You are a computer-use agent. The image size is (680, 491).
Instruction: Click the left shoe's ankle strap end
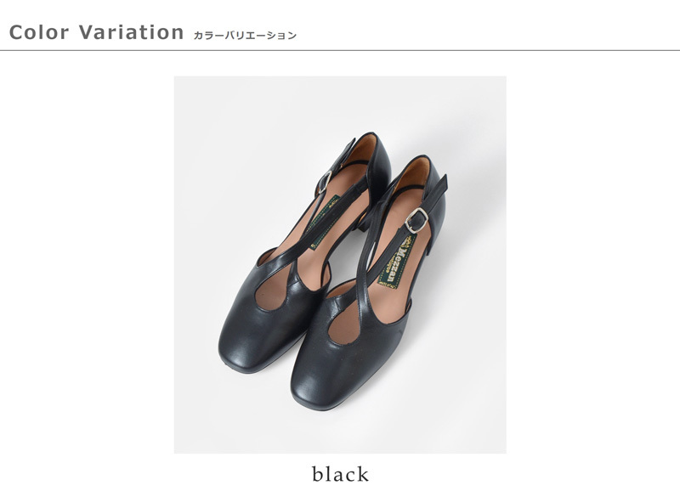coord(349,150)
